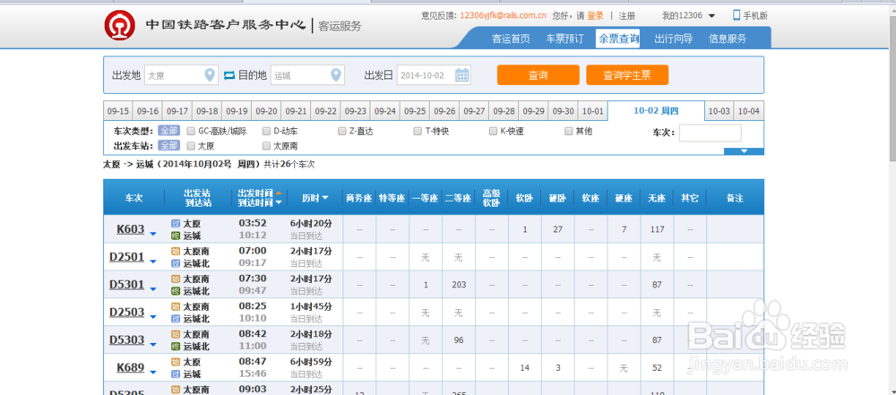Select the 10-04 date tab
Screen dimensions: 896x395
pyautogui.click(x=749, y=111)
